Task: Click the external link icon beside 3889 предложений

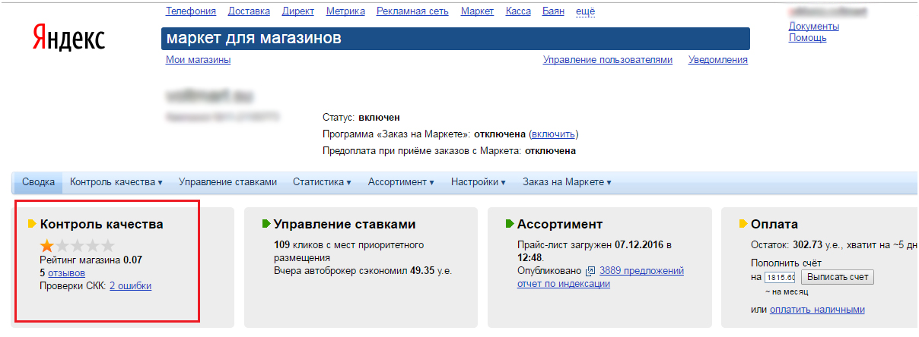Action: (590, 271)
